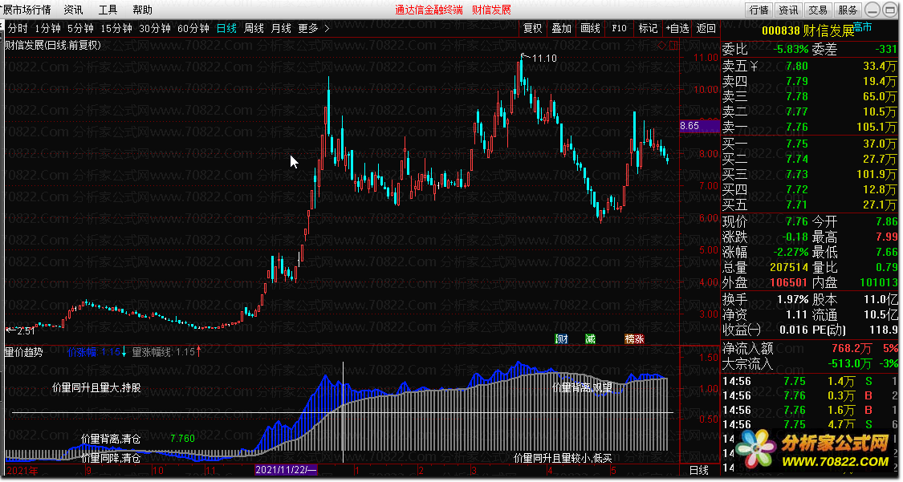Screen dimensions: 903x482
Task: Switch to the 60分钟 chart tab
Action: pyautogui.click(x=193, y=28)
